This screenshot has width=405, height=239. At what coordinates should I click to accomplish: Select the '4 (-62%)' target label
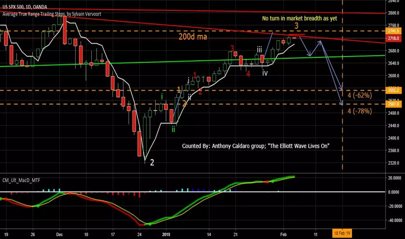(x=359, y=95)
